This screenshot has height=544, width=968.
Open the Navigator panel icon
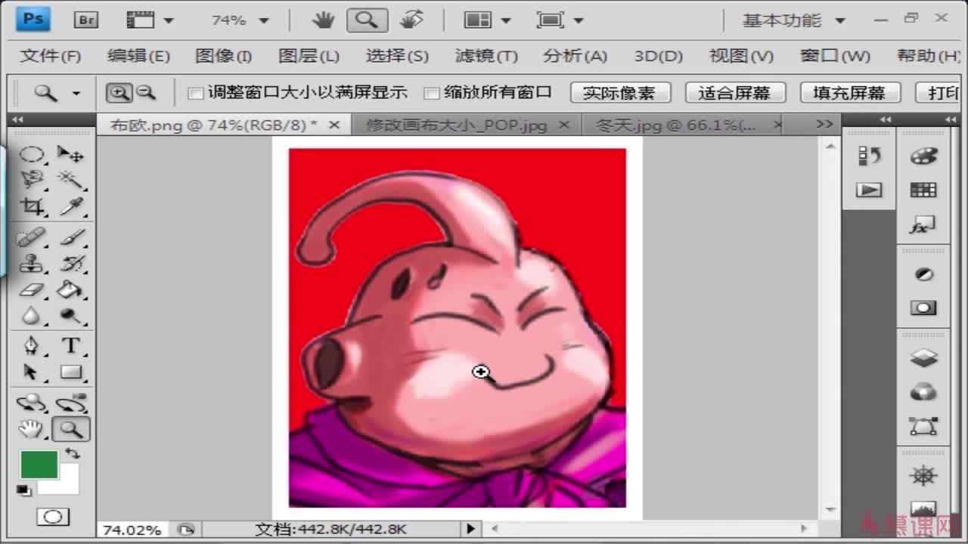[923, 476]
